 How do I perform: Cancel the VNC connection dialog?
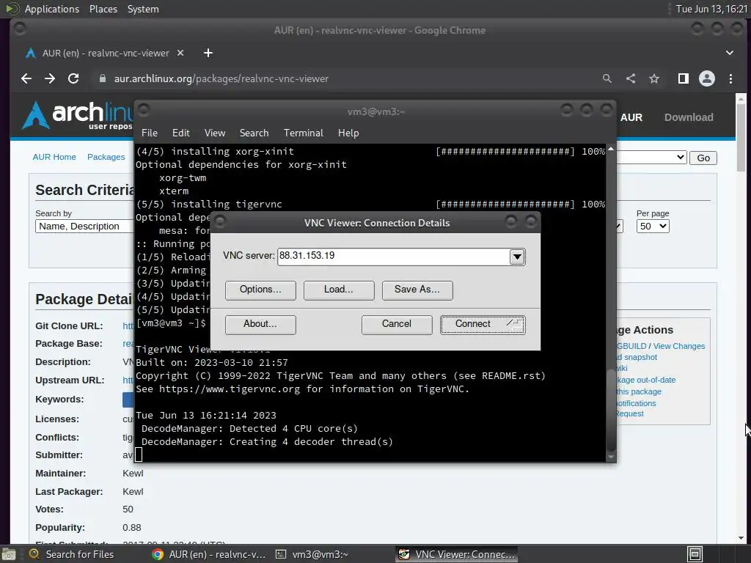pos(397,324)
